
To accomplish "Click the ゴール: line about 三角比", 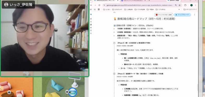I will point(146,68).
